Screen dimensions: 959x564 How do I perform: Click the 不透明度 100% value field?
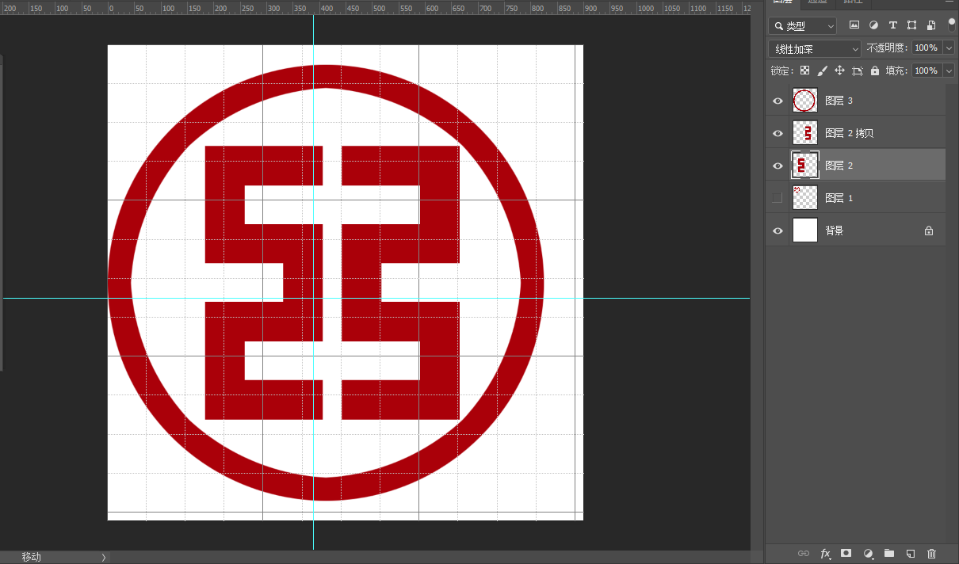[x=927, y=48]
